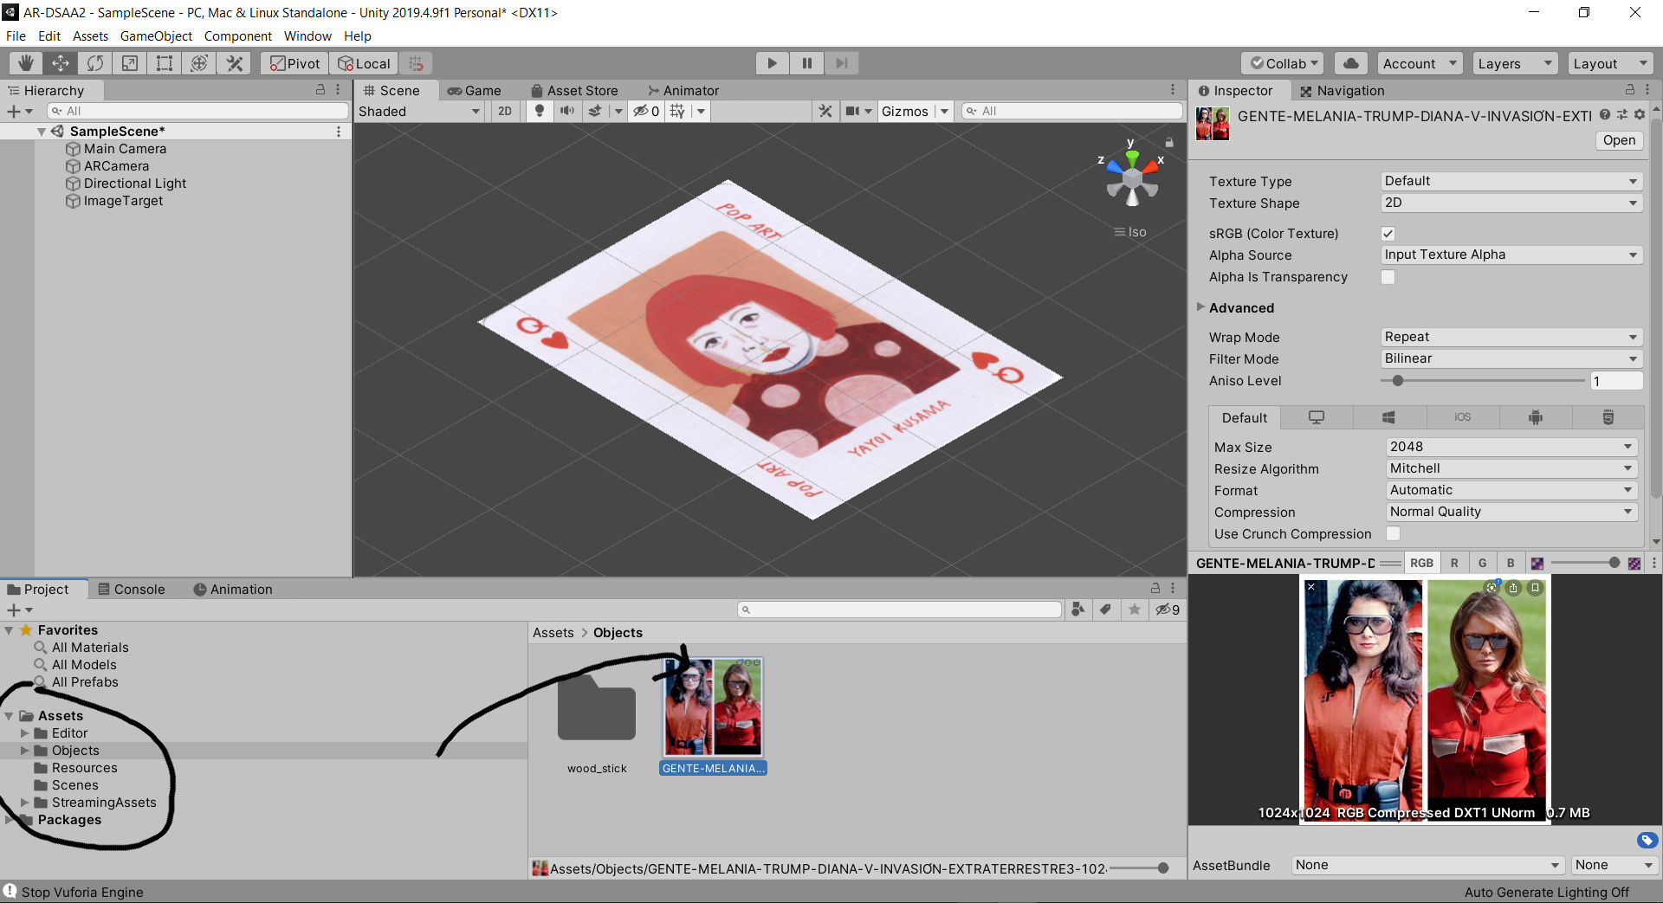Open the GameObject menu
1663x903 pixels.
[x=156, y=36]
